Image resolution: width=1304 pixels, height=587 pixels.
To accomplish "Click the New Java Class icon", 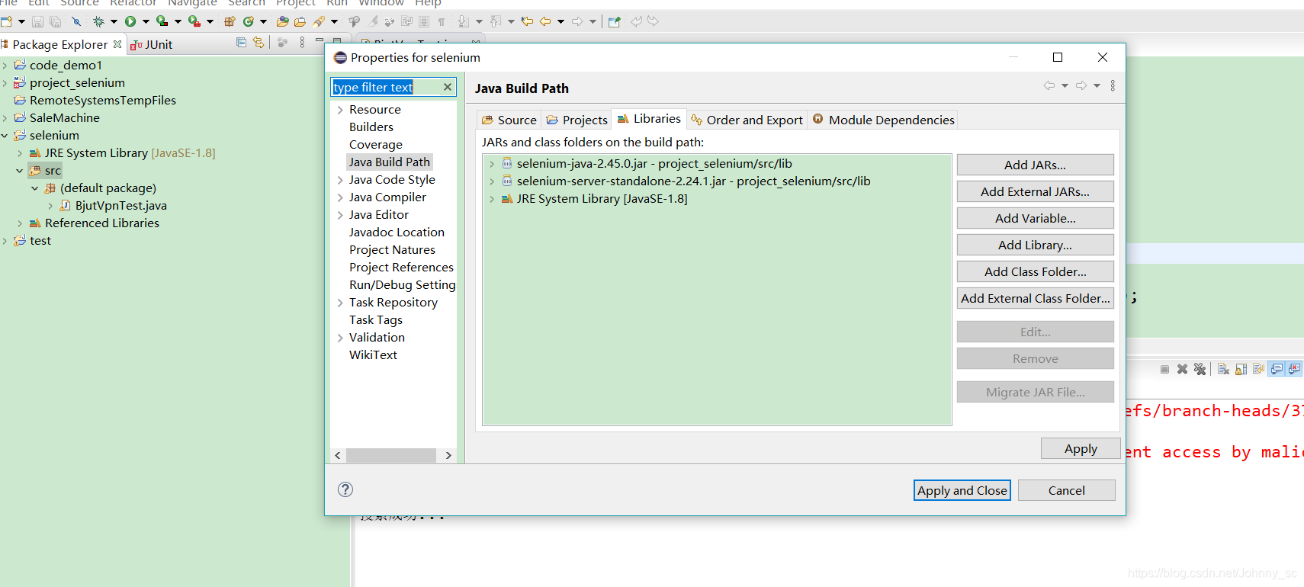I will tap(249, 21).
